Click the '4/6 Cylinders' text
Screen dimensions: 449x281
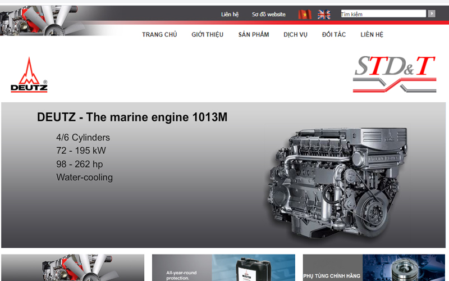[83, 138]
